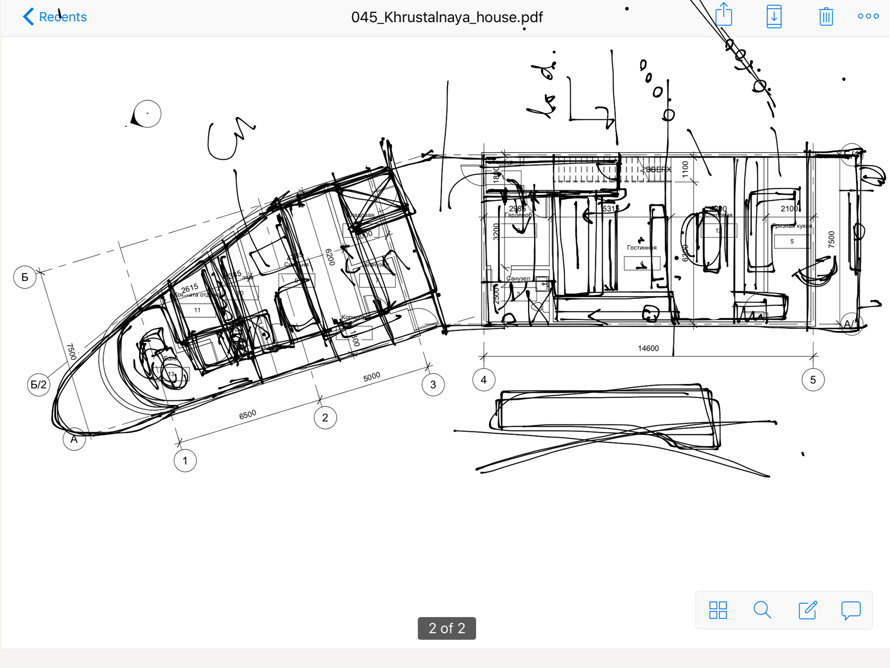Open the three-dot more options menu
The height and width of the screenshot is (668, 890).
868,16
